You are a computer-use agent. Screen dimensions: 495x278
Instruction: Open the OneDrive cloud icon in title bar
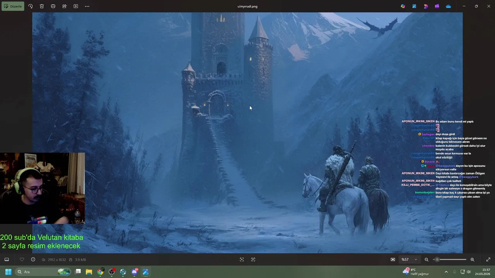[448, 6]
